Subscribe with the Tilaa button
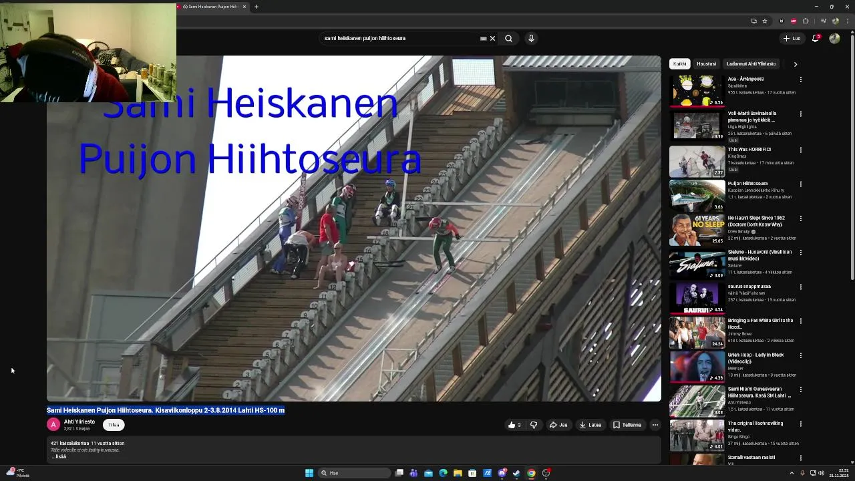Viewport: 855px width, 481px height. click(114, 425)
